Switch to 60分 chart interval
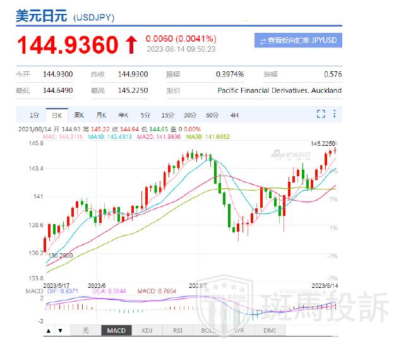Viewport: 401px width, 346px height. pyautogui.click(x=212, y=115)
